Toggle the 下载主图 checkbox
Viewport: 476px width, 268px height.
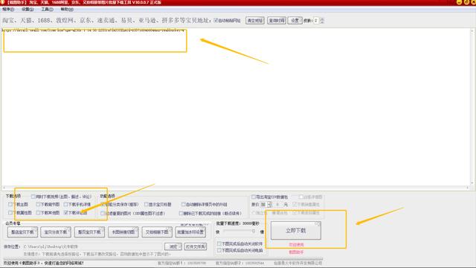click(x=10, y=205)
